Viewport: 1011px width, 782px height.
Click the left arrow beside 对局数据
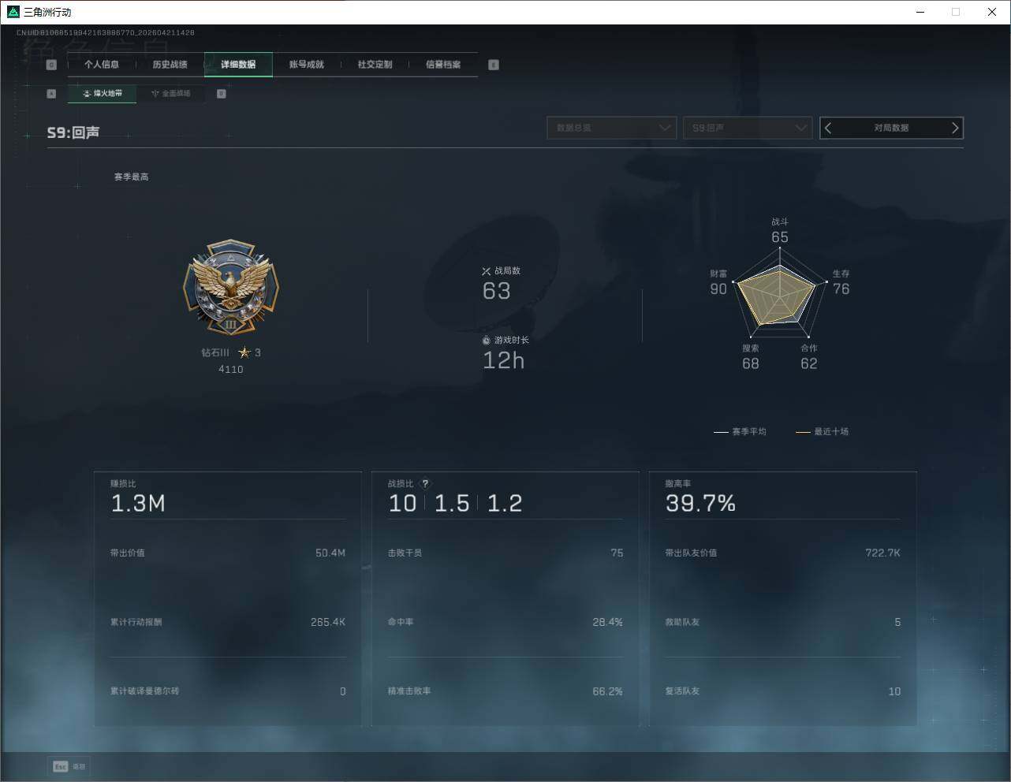828,128
